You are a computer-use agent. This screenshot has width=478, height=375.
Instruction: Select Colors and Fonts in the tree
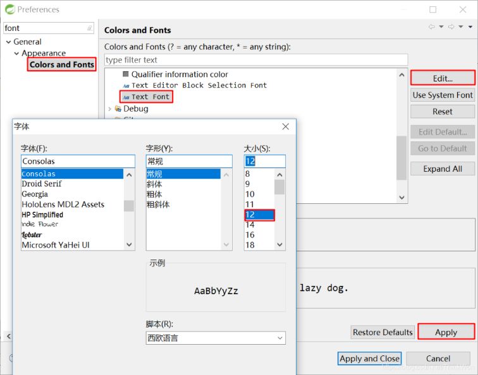pos(61,64)
